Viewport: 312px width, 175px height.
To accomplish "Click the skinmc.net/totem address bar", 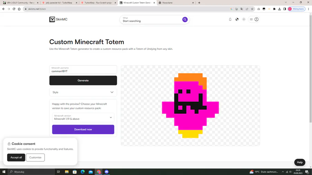I will 127,9.
